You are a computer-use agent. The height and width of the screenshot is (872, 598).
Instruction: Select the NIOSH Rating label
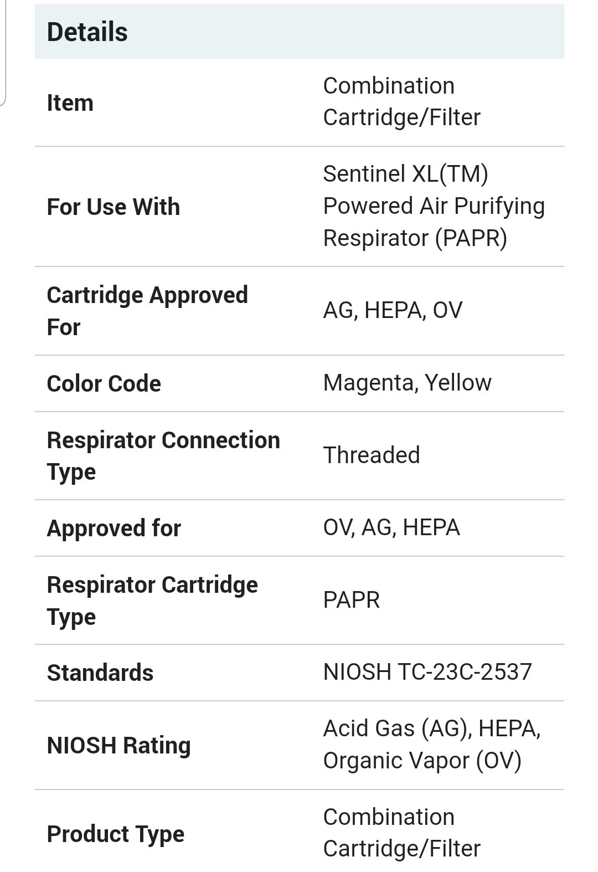119,745
